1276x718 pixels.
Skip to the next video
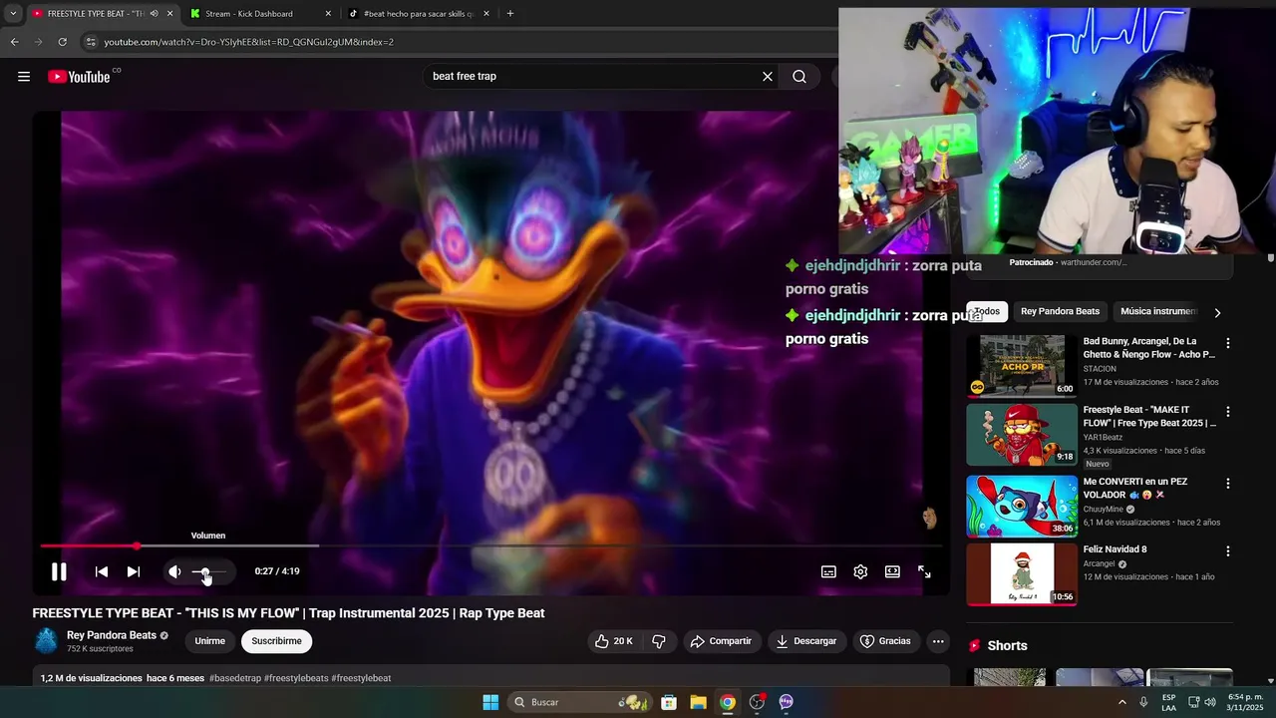tap(134, 571)
